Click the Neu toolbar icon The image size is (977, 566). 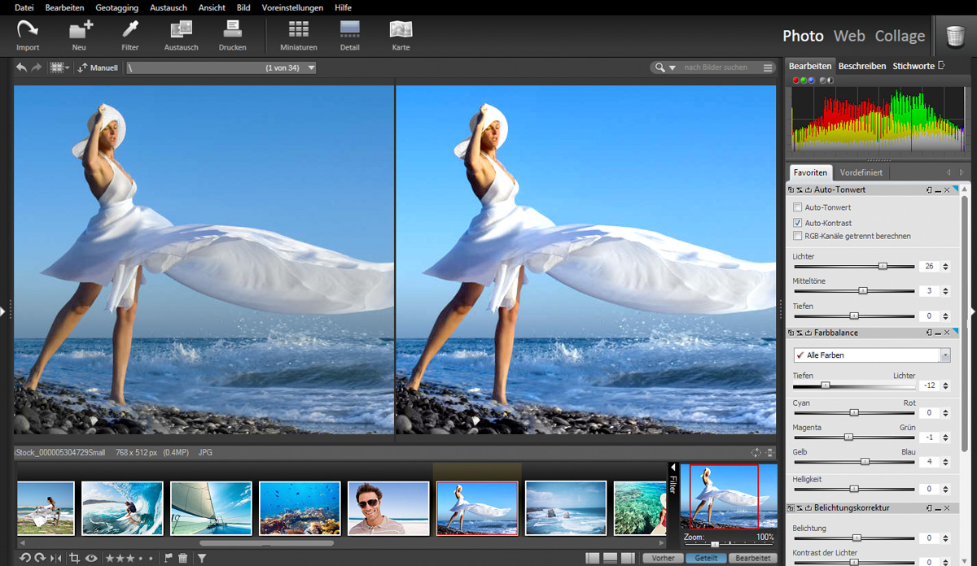[79, 36]
